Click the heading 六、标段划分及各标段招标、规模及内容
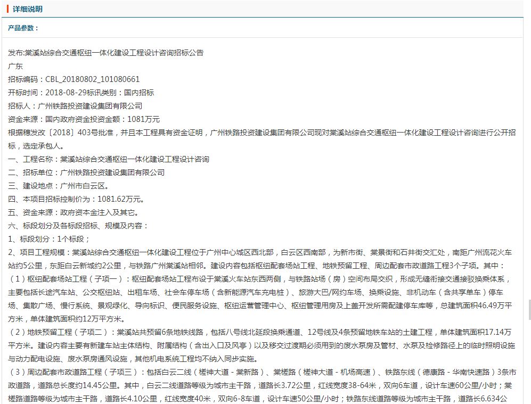Screen dimensions: 531x404 (78, 226)
